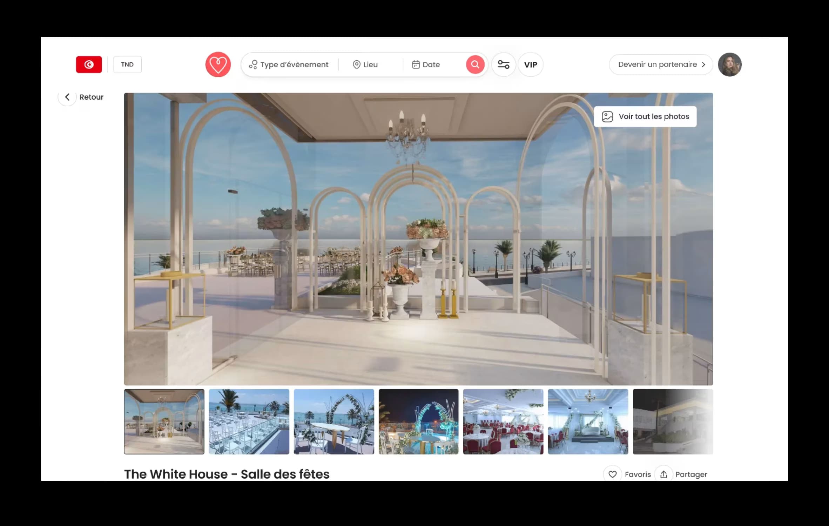Open the Lieu location field

(x=365, y=65)
